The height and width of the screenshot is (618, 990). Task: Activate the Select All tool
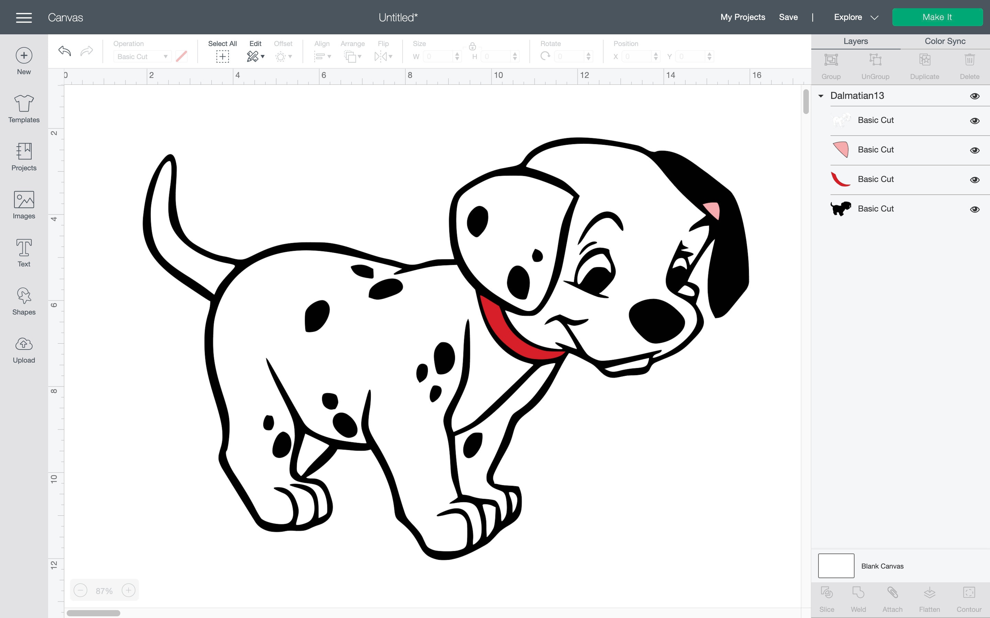pyautogui.click(x=222, y=56)
